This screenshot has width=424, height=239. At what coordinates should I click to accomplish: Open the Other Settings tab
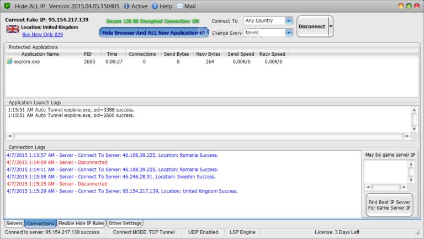(x=125, y=224)
